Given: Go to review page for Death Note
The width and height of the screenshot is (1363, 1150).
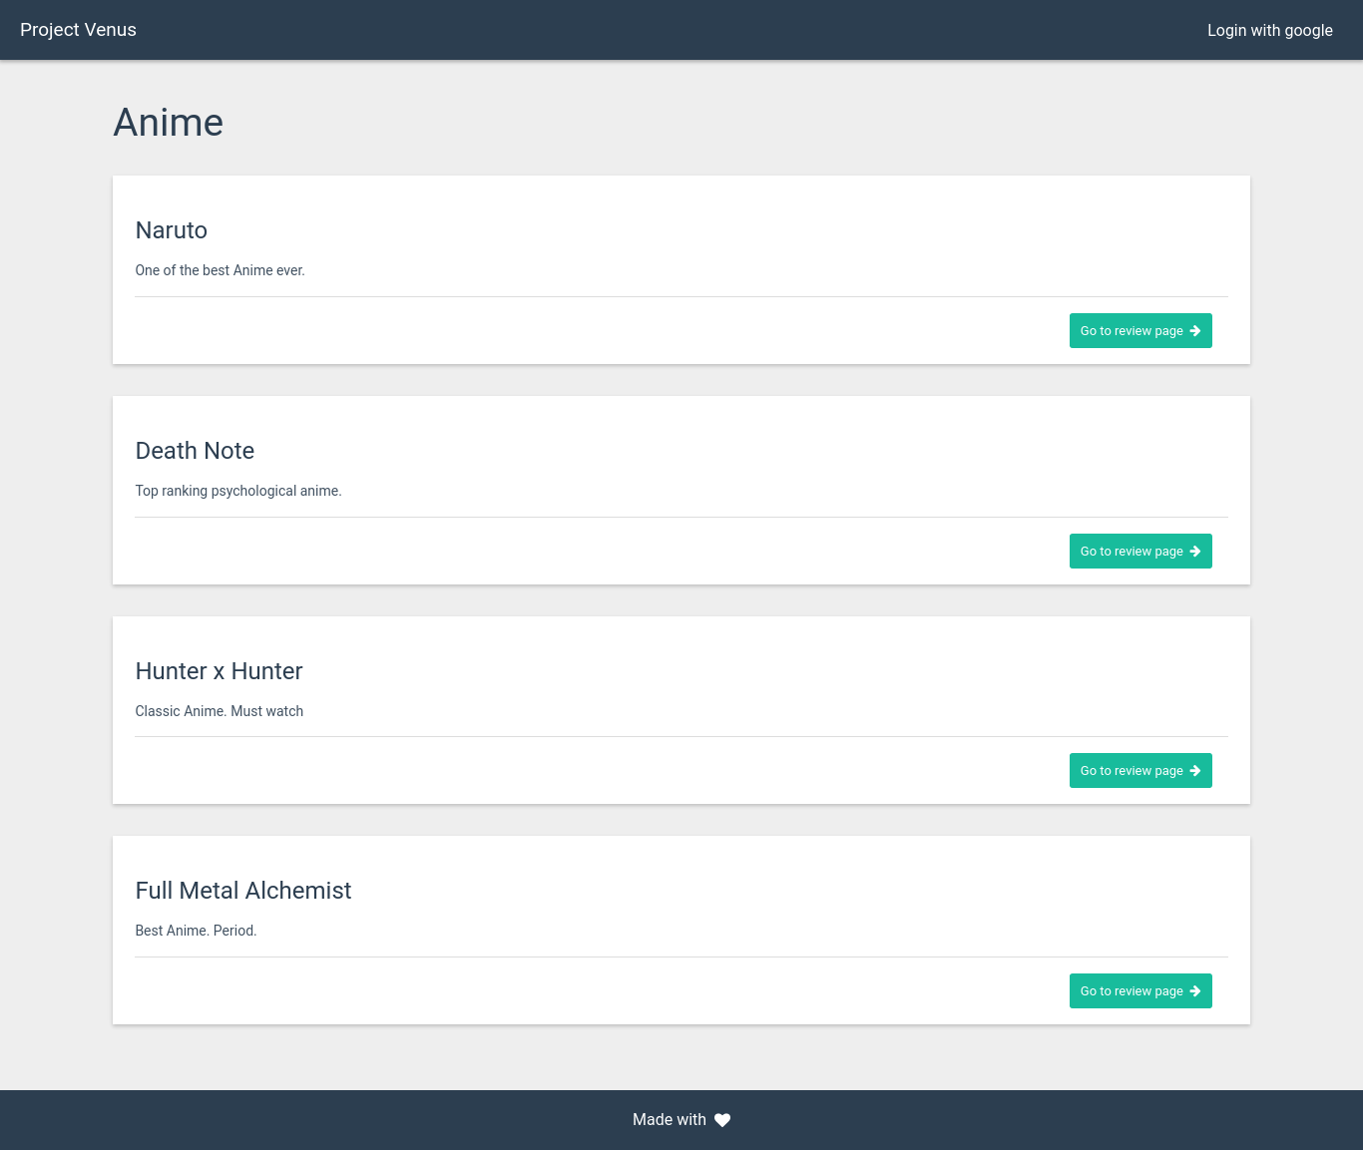Looking at the screenshot, I should click(1140, 552).
